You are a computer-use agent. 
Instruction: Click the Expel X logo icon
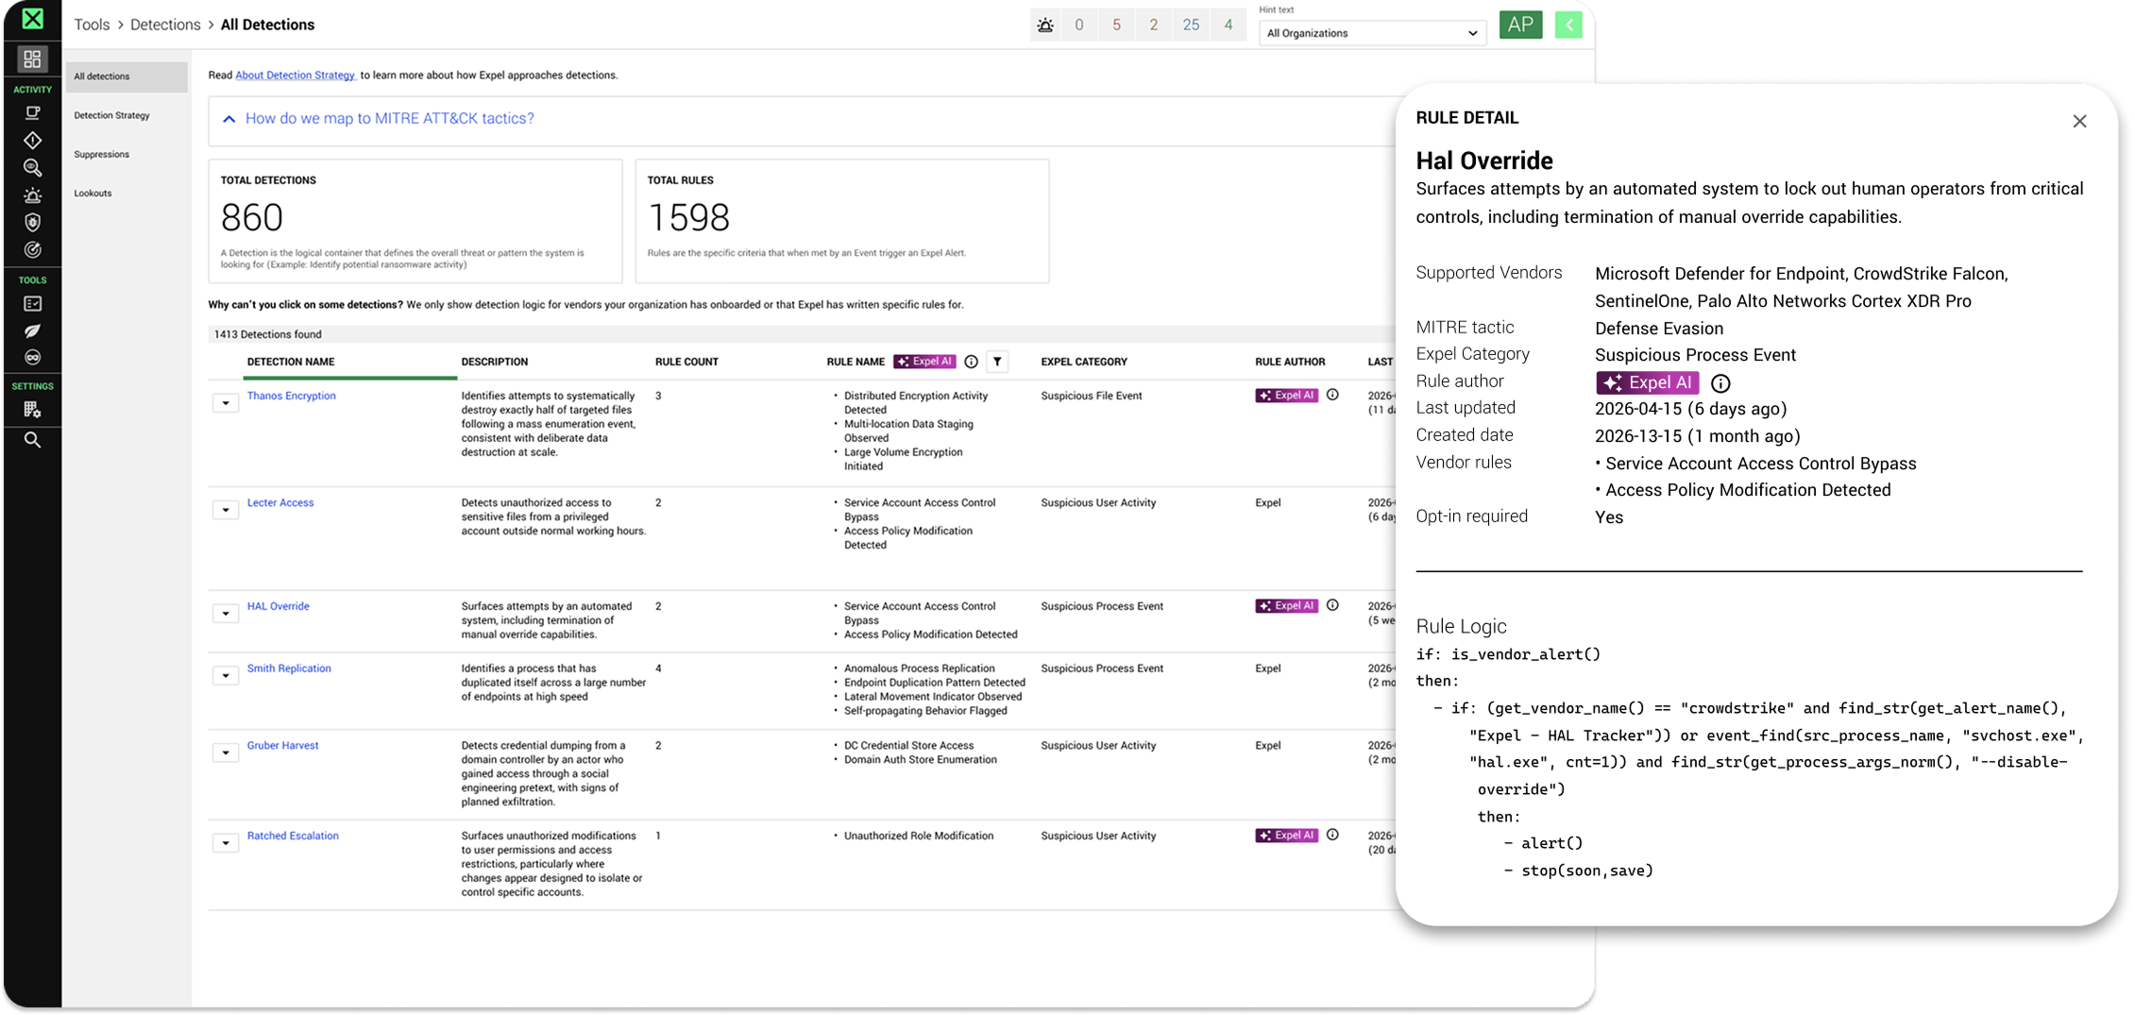coord(32,18)
